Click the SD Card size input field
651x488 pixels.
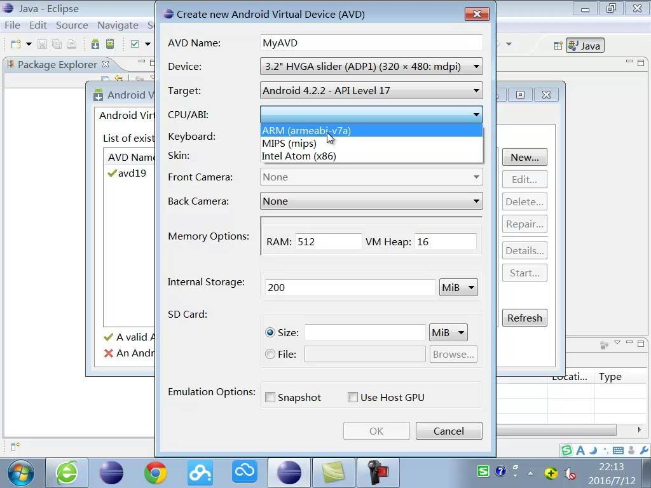tap(365, 332)
